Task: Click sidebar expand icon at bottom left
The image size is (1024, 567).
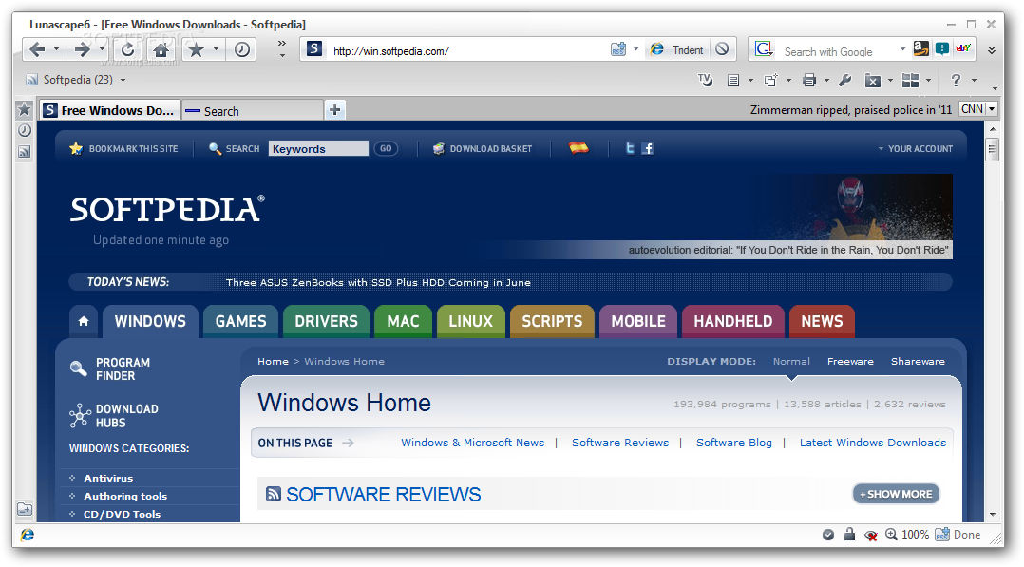Action: [x=24, y=508]
